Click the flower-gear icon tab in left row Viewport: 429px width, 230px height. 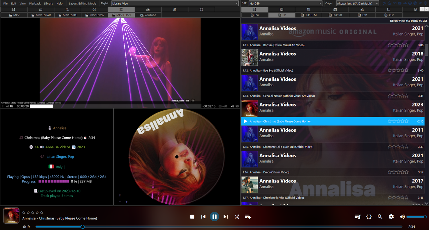[x=201, y=9]
